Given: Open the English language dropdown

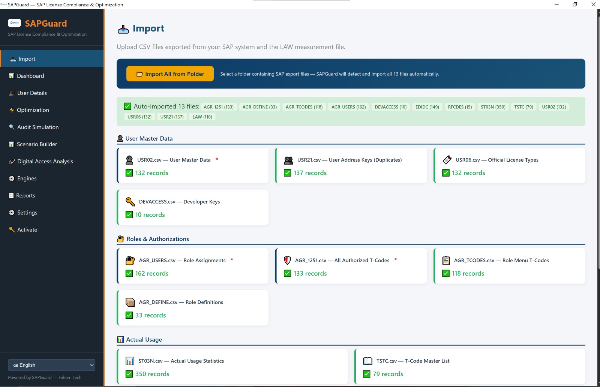Looking at the screenshot, I should click(x=52, y=365).
